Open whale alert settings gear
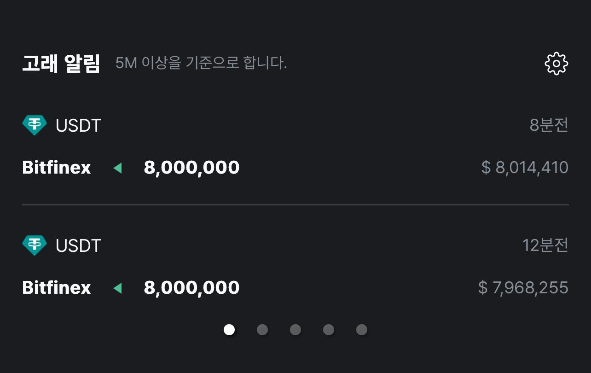The height and width of the screenshot is (373, 591). pyautogui.click(x=556, y=64)
